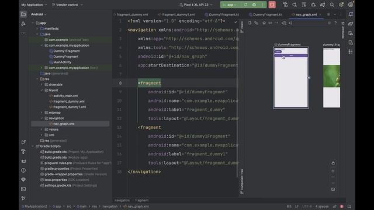Switch to fragment_dummy.xml tab
The image size is (374, 210).
[133, 15]
